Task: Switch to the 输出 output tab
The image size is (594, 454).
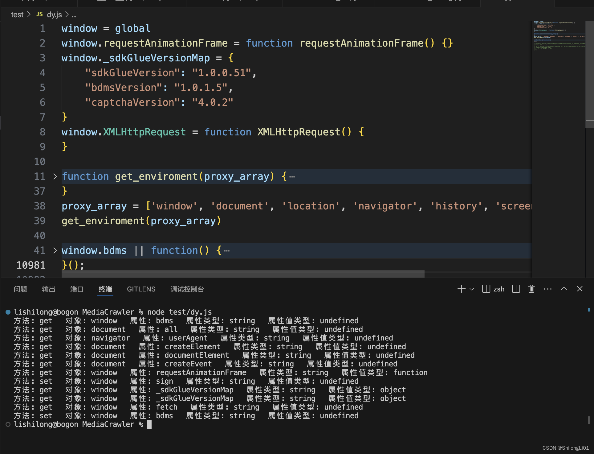Action: pos(49,289)
